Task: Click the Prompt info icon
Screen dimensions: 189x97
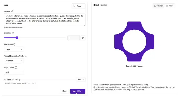Action: [x=12, y=11]
